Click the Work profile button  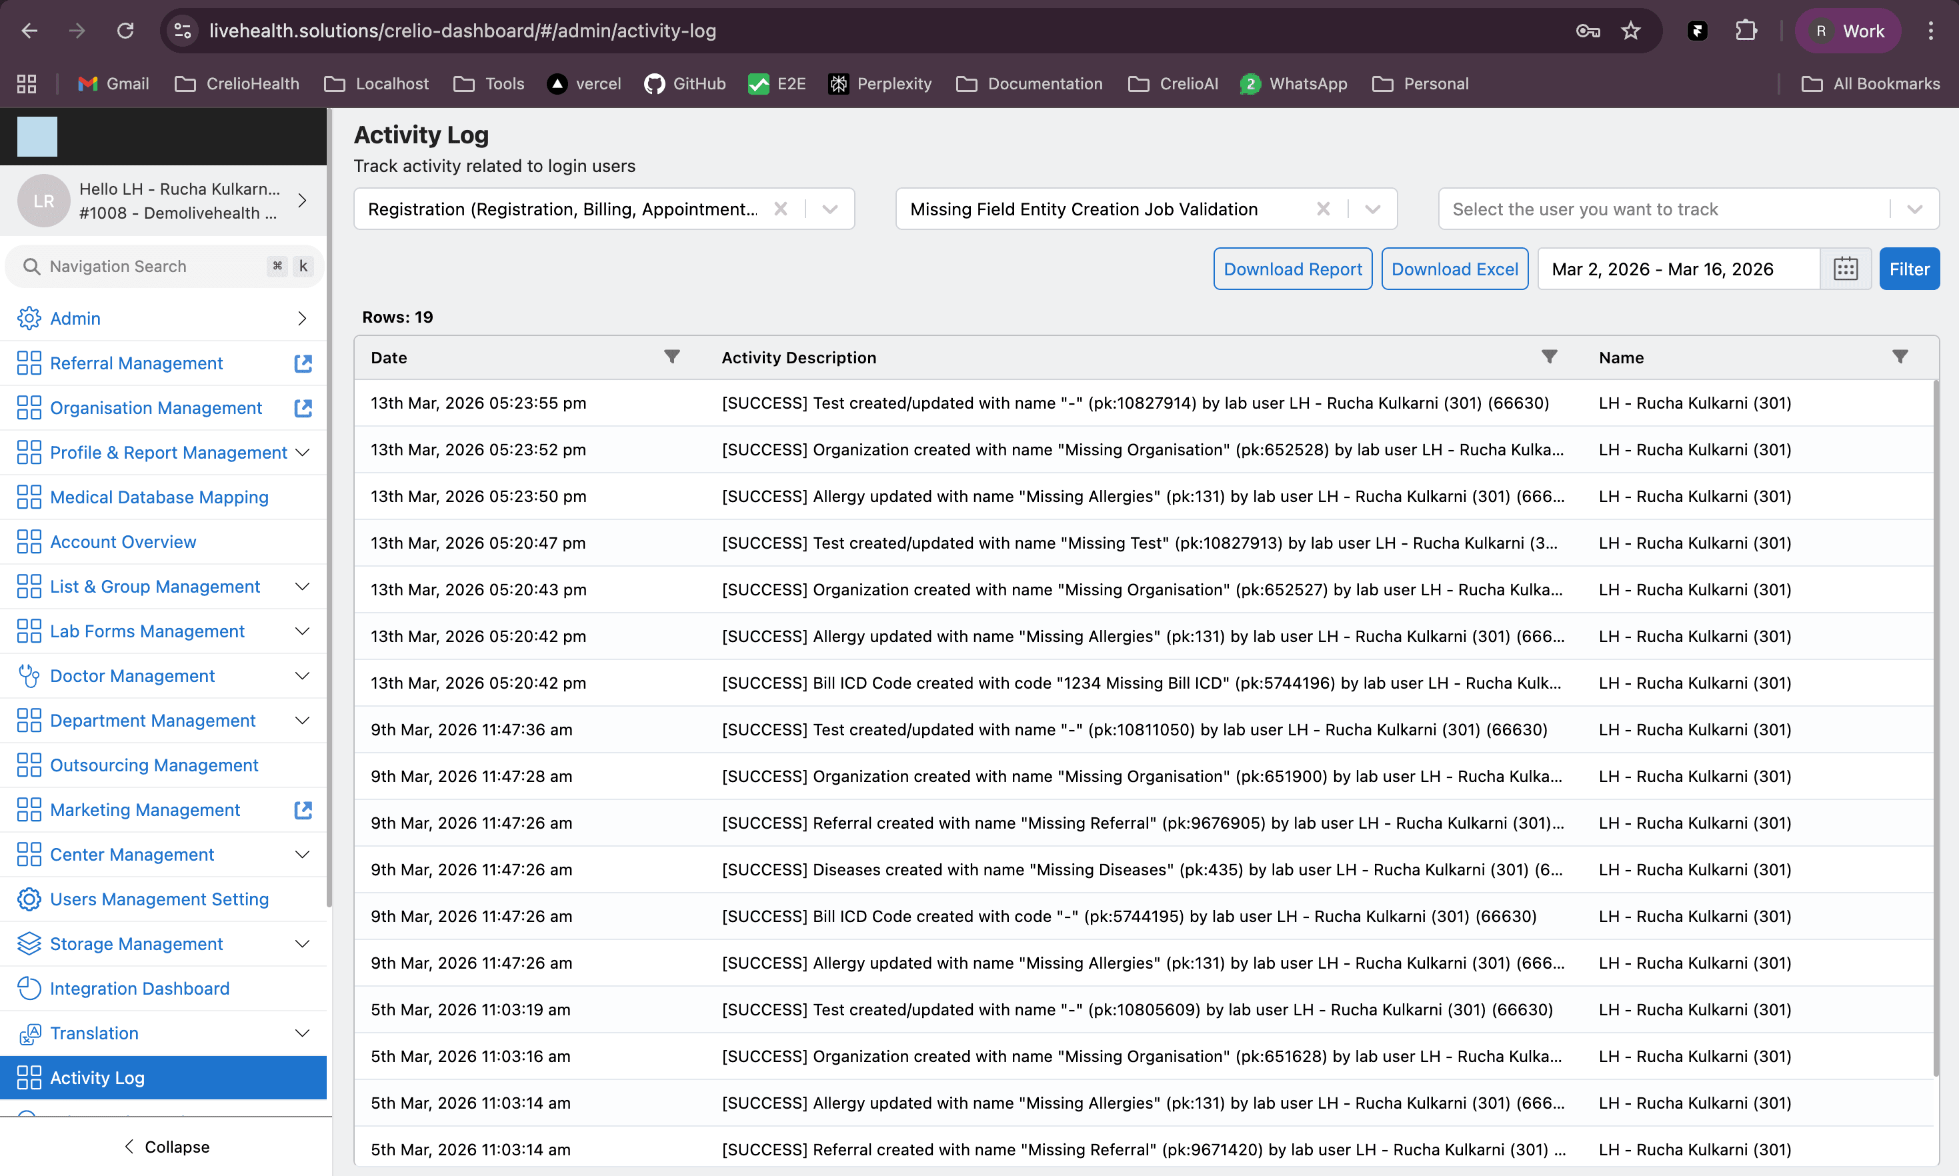pos(1848,31)
